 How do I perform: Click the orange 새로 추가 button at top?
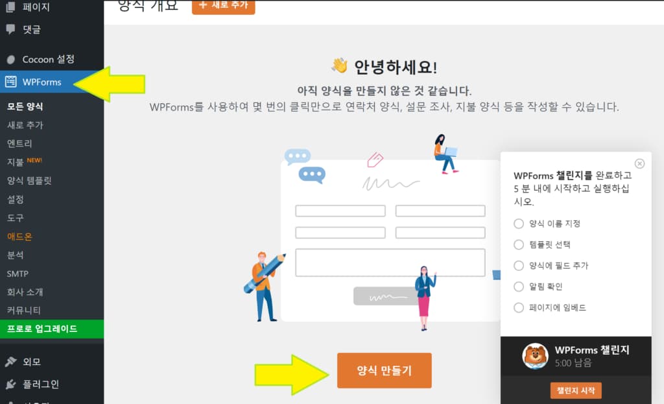point(224,6)
